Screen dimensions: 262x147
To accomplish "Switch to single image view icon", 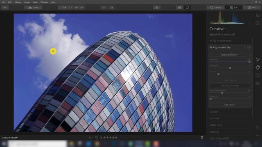I will click(x=187, y=7).
